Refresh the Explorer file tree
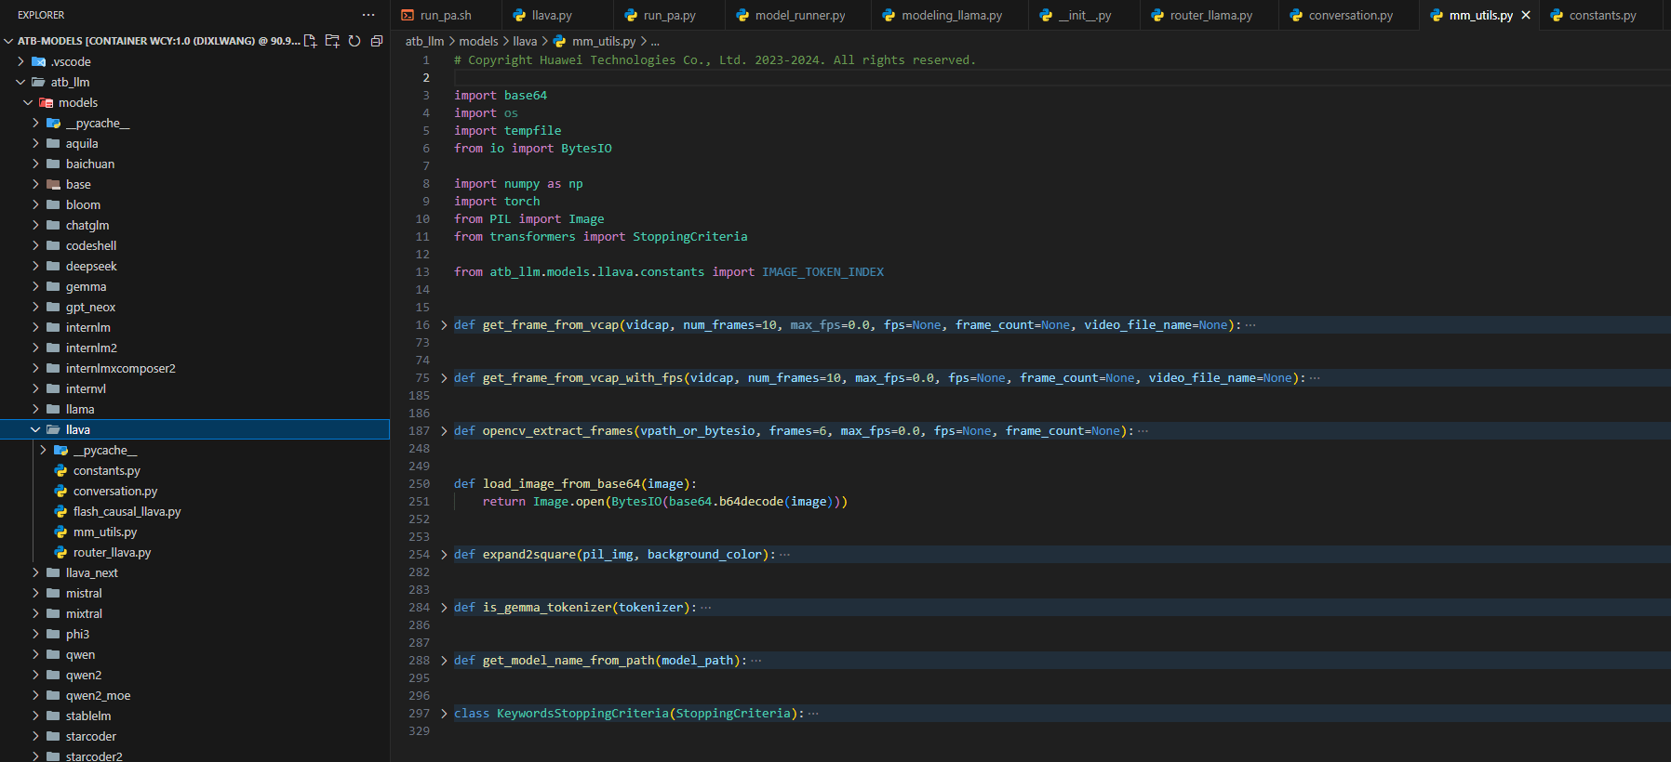This screenshot has height=762, width=1671. [354, 41]
